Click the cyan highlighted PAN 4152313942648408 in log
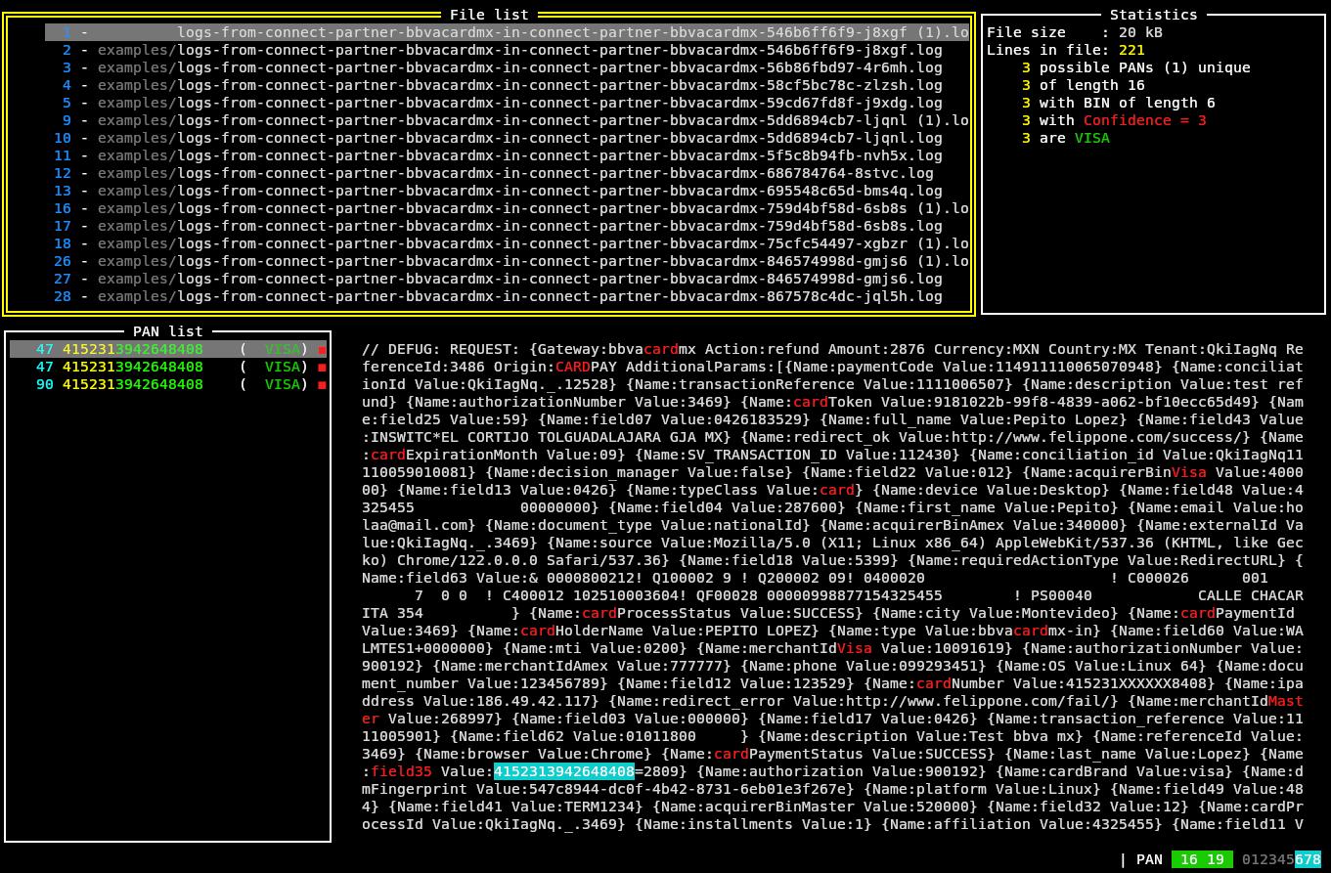 coord(564,771)
